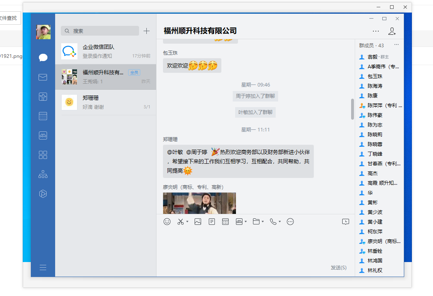The image size is (433, 296).
Task: Open the image thumbnail sent by 廖炎明
Action: coord(199,203)
